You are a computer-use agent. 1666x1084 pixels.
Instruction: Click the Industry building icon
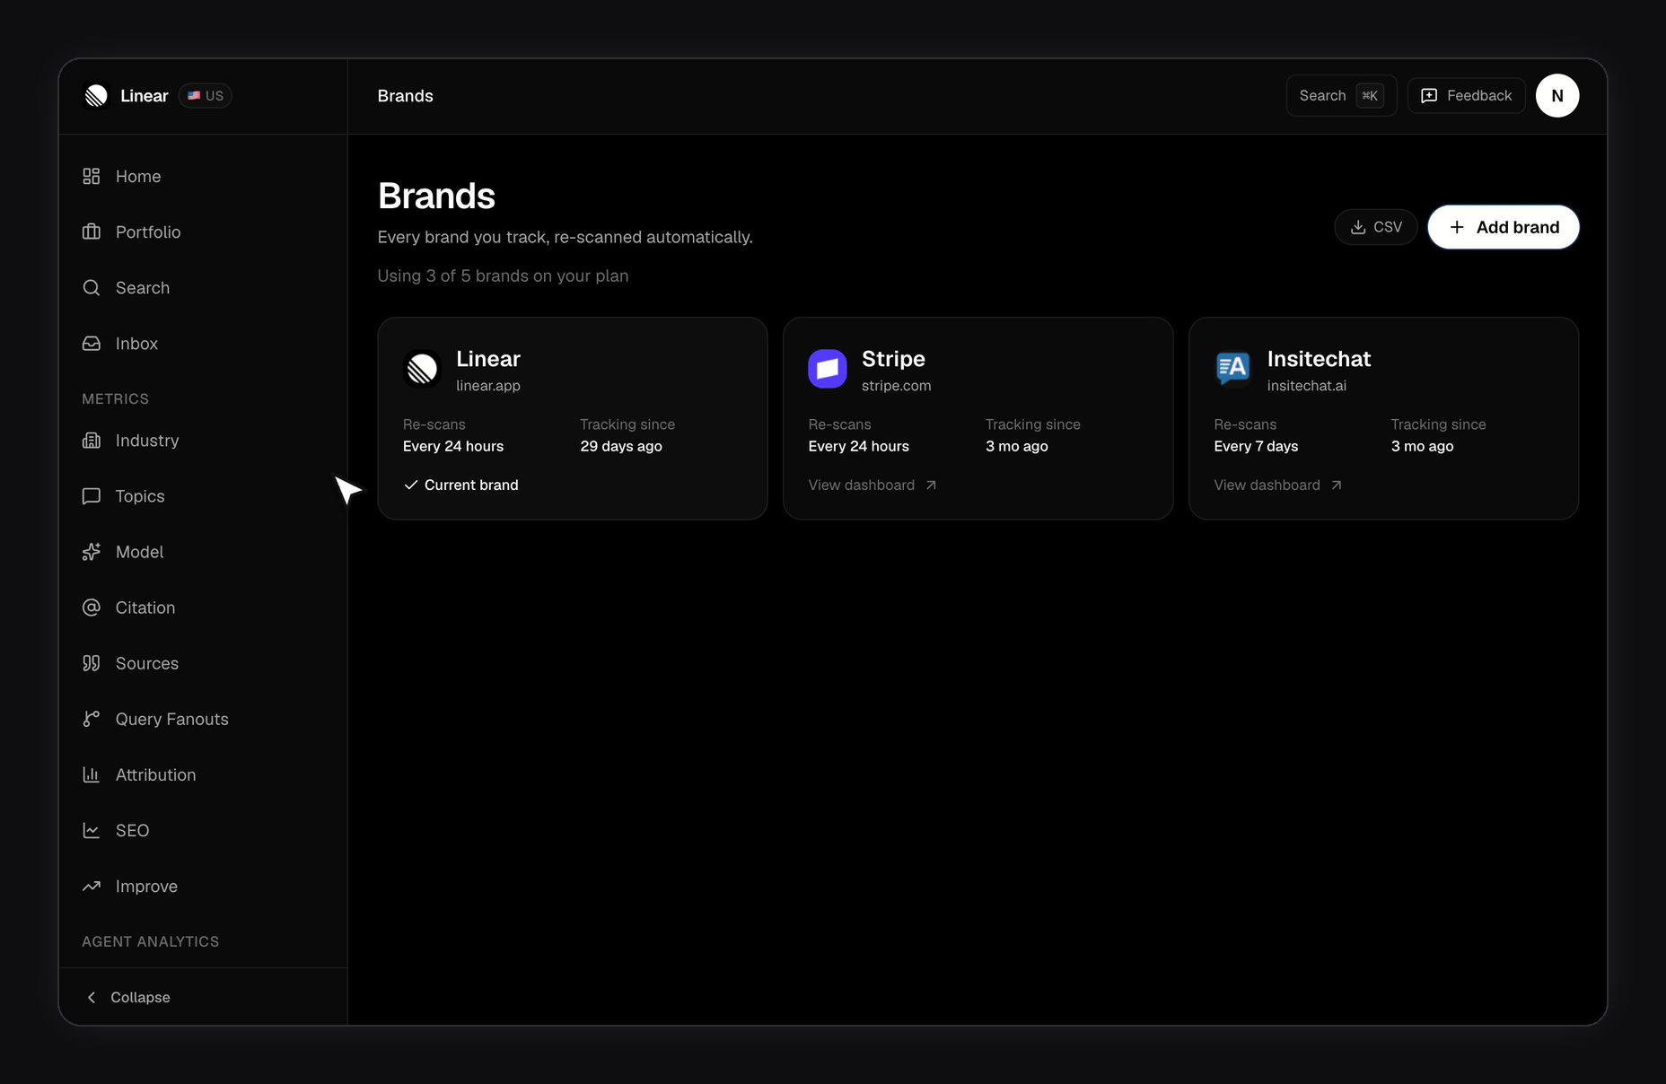[x=92, y=441]
